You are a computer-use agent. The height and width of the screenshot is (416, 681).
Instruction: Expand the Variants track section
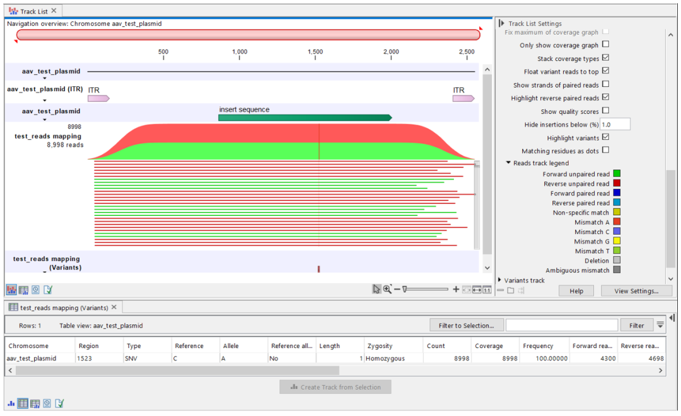click(x=500, y=280)
